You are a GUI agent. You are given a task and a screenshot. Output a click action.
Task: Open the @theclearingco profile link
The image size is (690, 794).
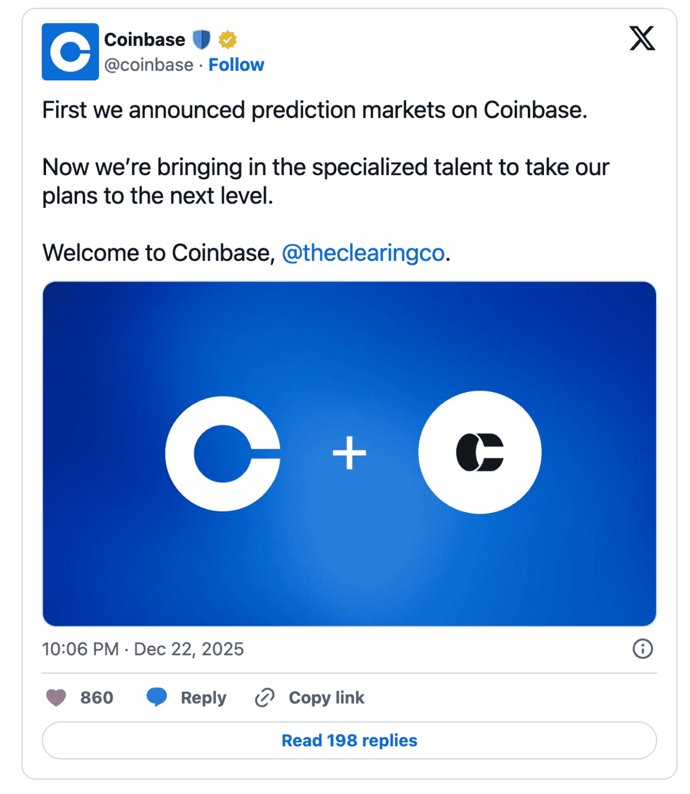363,253
